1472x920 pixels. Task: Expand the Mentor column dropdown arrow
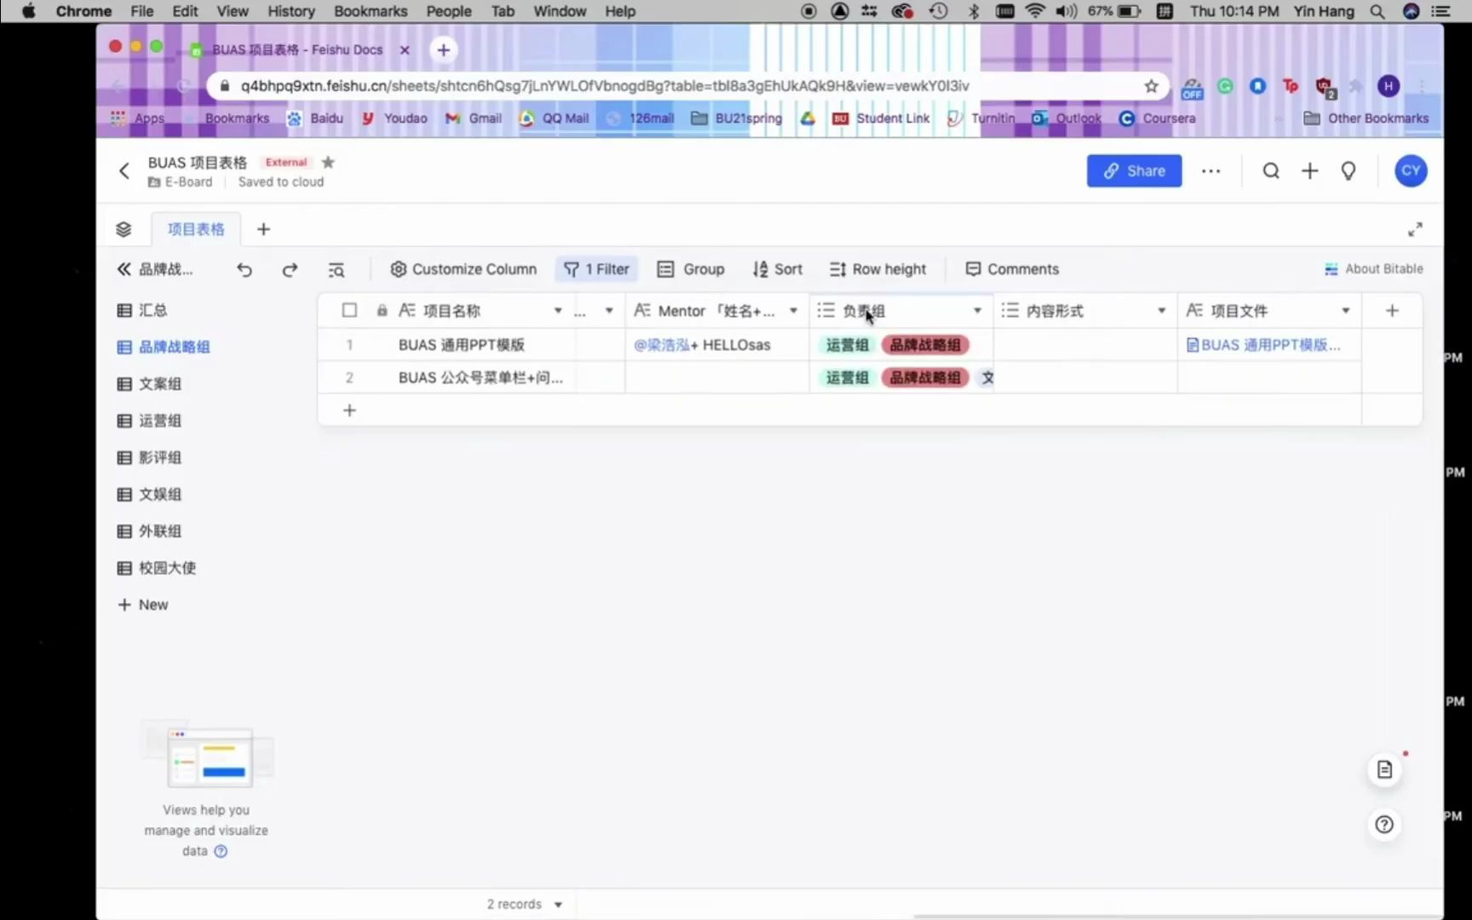794,310
